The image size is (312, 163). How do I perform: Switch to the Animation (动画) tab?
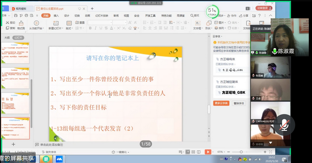87,16
